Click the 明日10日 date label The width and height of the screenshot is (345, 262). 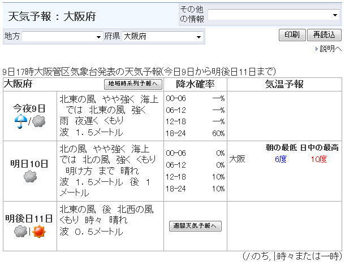tap(29, 164)
